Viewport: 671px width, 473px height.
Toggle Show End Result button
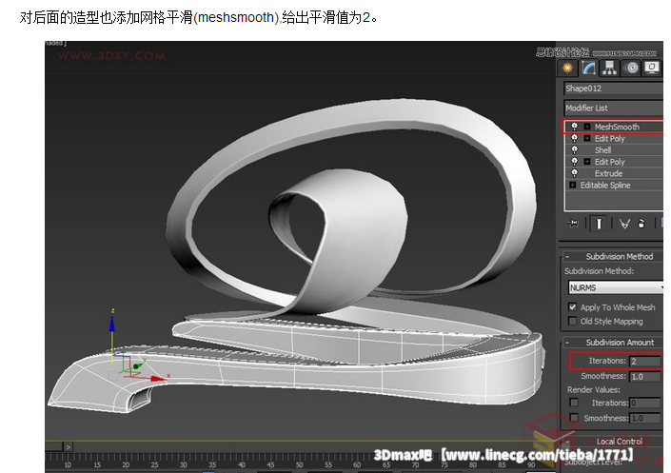click(x=599, y=224)
